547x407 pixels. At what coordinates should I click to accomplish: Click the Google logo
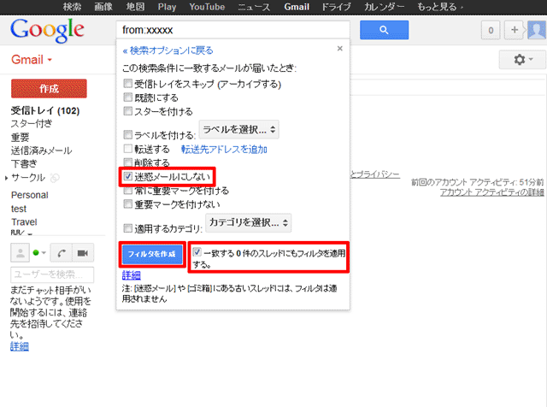47,31
